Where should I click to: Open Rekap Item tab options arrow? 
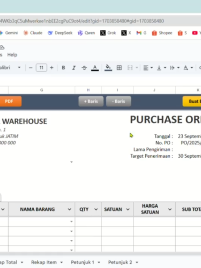coord(62,262)
